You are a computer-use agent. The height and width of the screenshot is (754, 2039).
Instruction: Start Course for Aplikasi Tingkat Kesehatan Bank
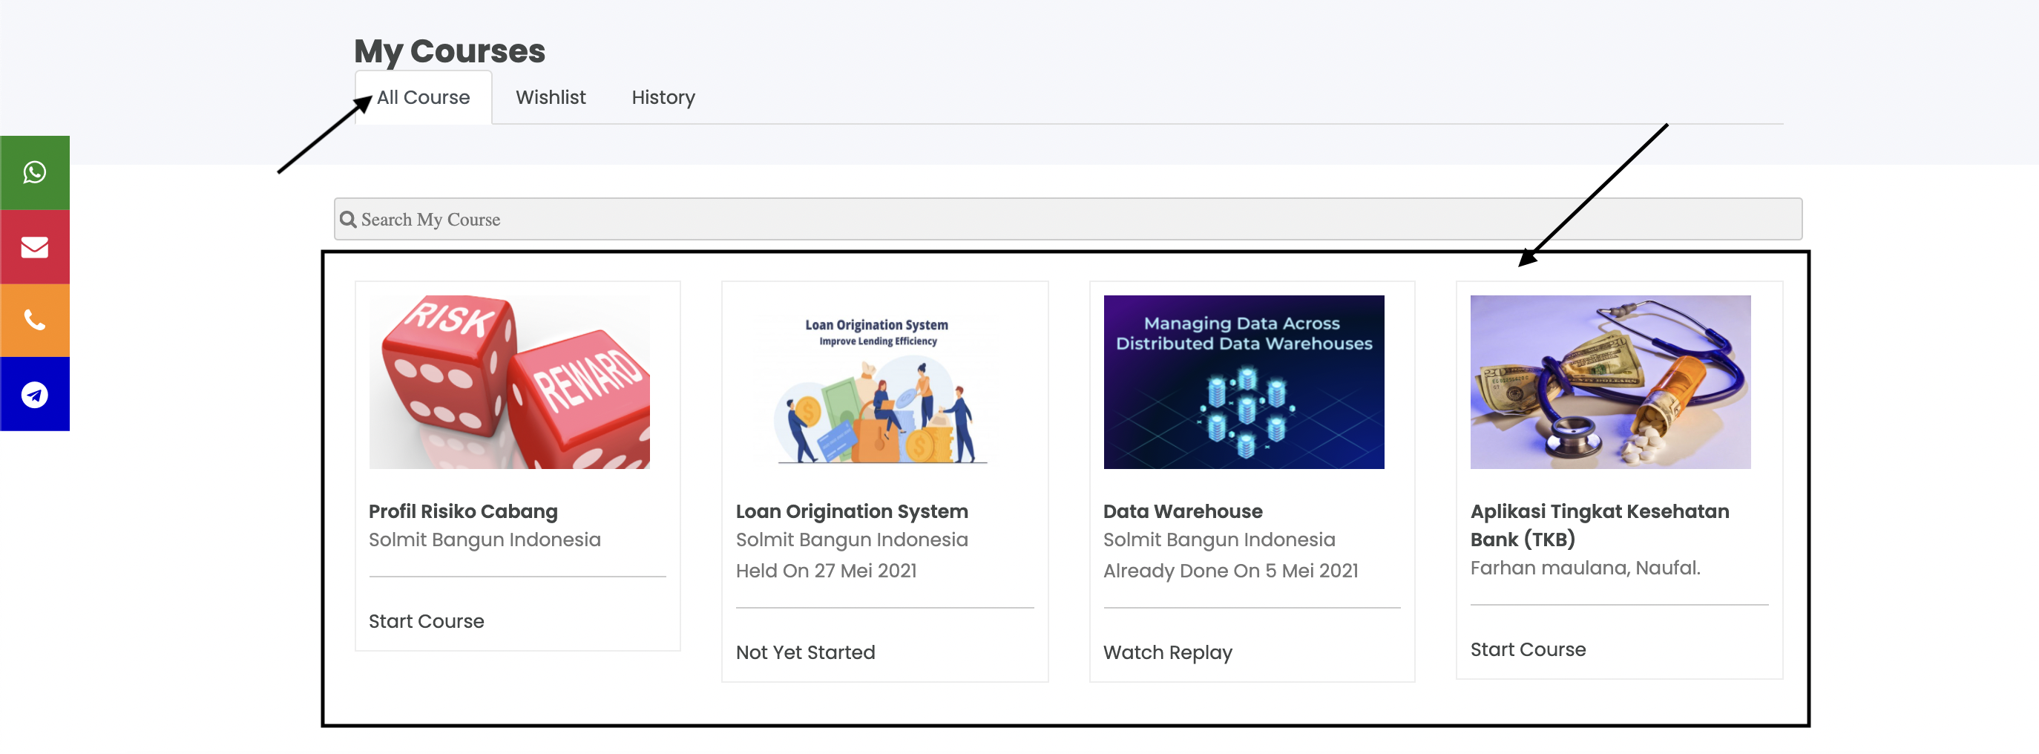click(x=1529, y=649)
